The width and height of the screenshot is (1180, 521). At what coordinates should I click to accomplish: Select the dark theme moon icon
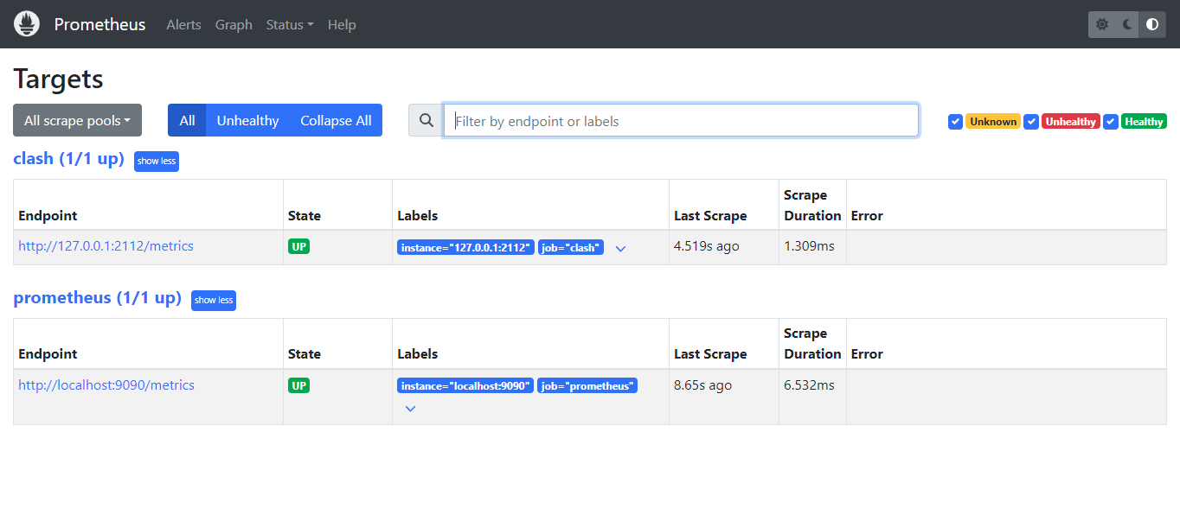point(1127,24)
